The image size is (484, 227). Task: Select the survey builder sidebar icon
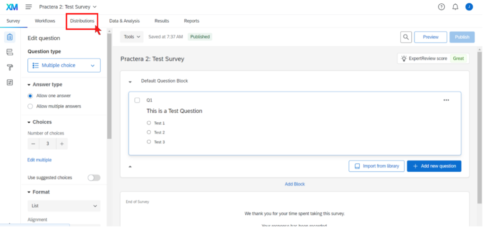(10, 37)
